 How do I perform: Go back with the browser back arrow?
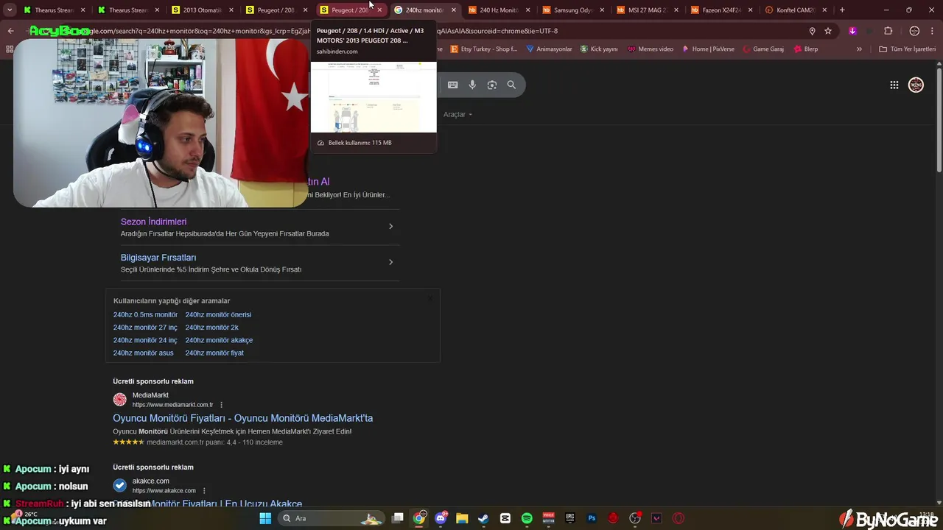[x=10, y=31]
